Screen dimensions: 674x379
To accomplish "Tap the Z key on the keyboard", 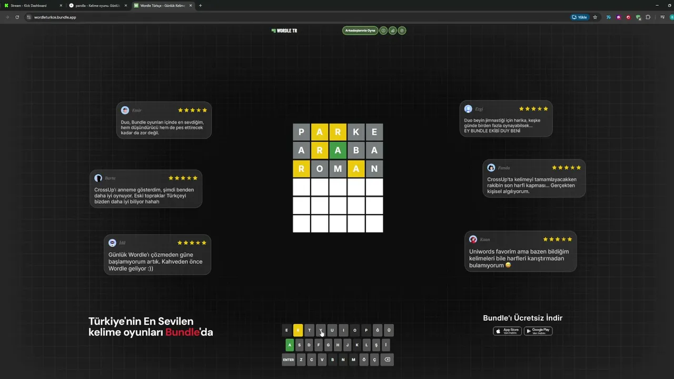I will tap(301, 360).
